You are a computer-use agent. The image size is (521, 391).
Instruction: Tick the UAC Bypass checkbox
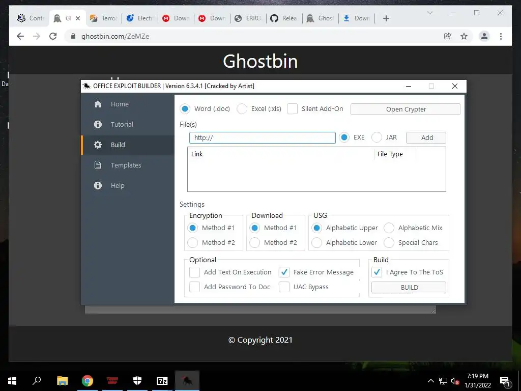(x=284, y=287)
